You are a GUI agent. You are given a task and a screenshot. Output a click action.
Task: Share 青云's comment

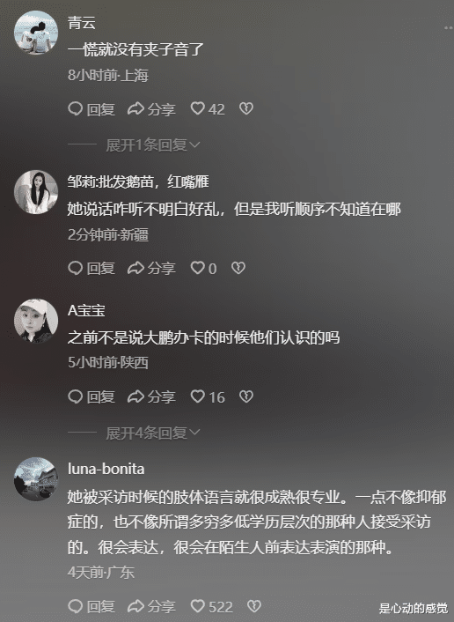tap(151, 109)
